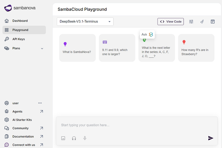Click the purple keyboard icon
Screen dimensions: 222x148
tap(105, 42)
